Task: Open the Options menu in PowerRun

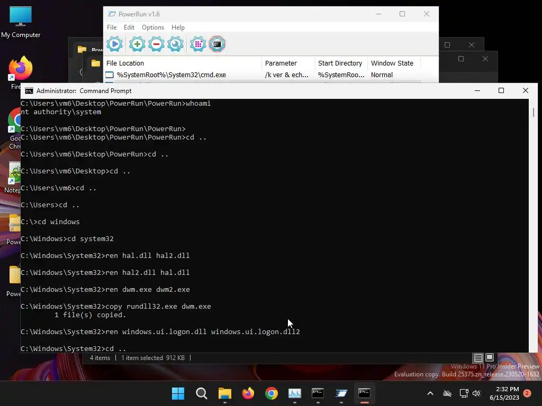Action: tap(153, 27)
